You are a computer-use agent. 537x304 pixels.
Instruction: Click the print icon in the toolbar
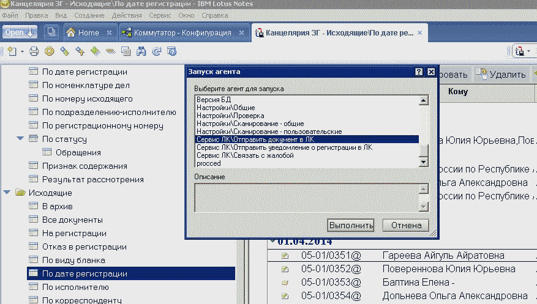tap(34, 51)
